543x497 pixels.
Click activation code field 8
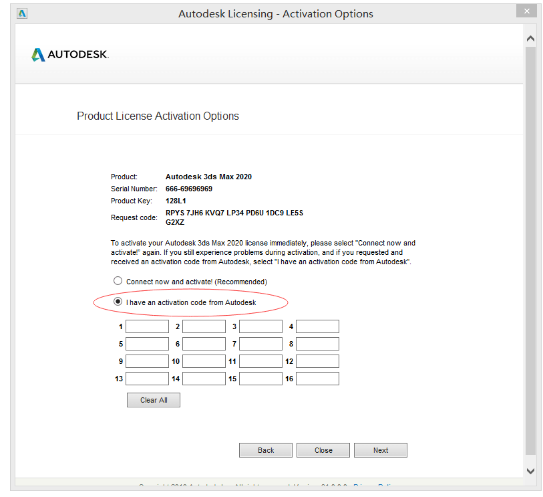point(317,344)
